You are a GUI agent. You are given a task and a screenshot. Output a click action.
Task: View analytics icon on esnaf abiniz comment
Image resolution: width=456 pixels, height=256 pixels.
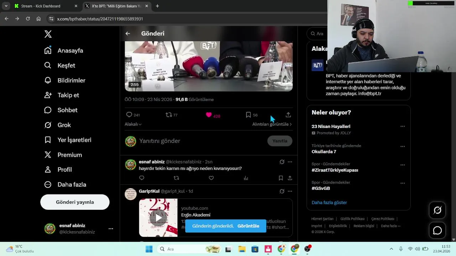tap(246, 178)
